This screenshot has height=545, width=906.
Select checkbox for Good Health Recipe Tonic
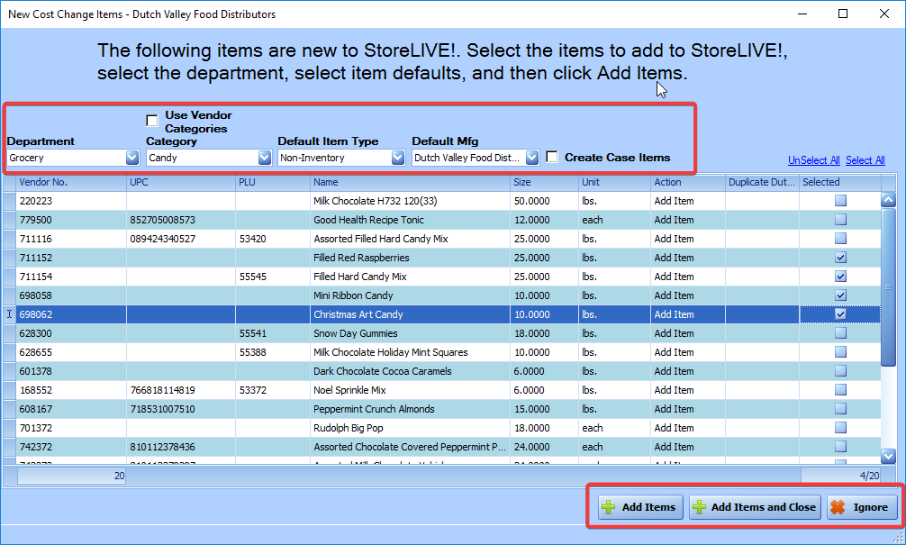[840, 220]
